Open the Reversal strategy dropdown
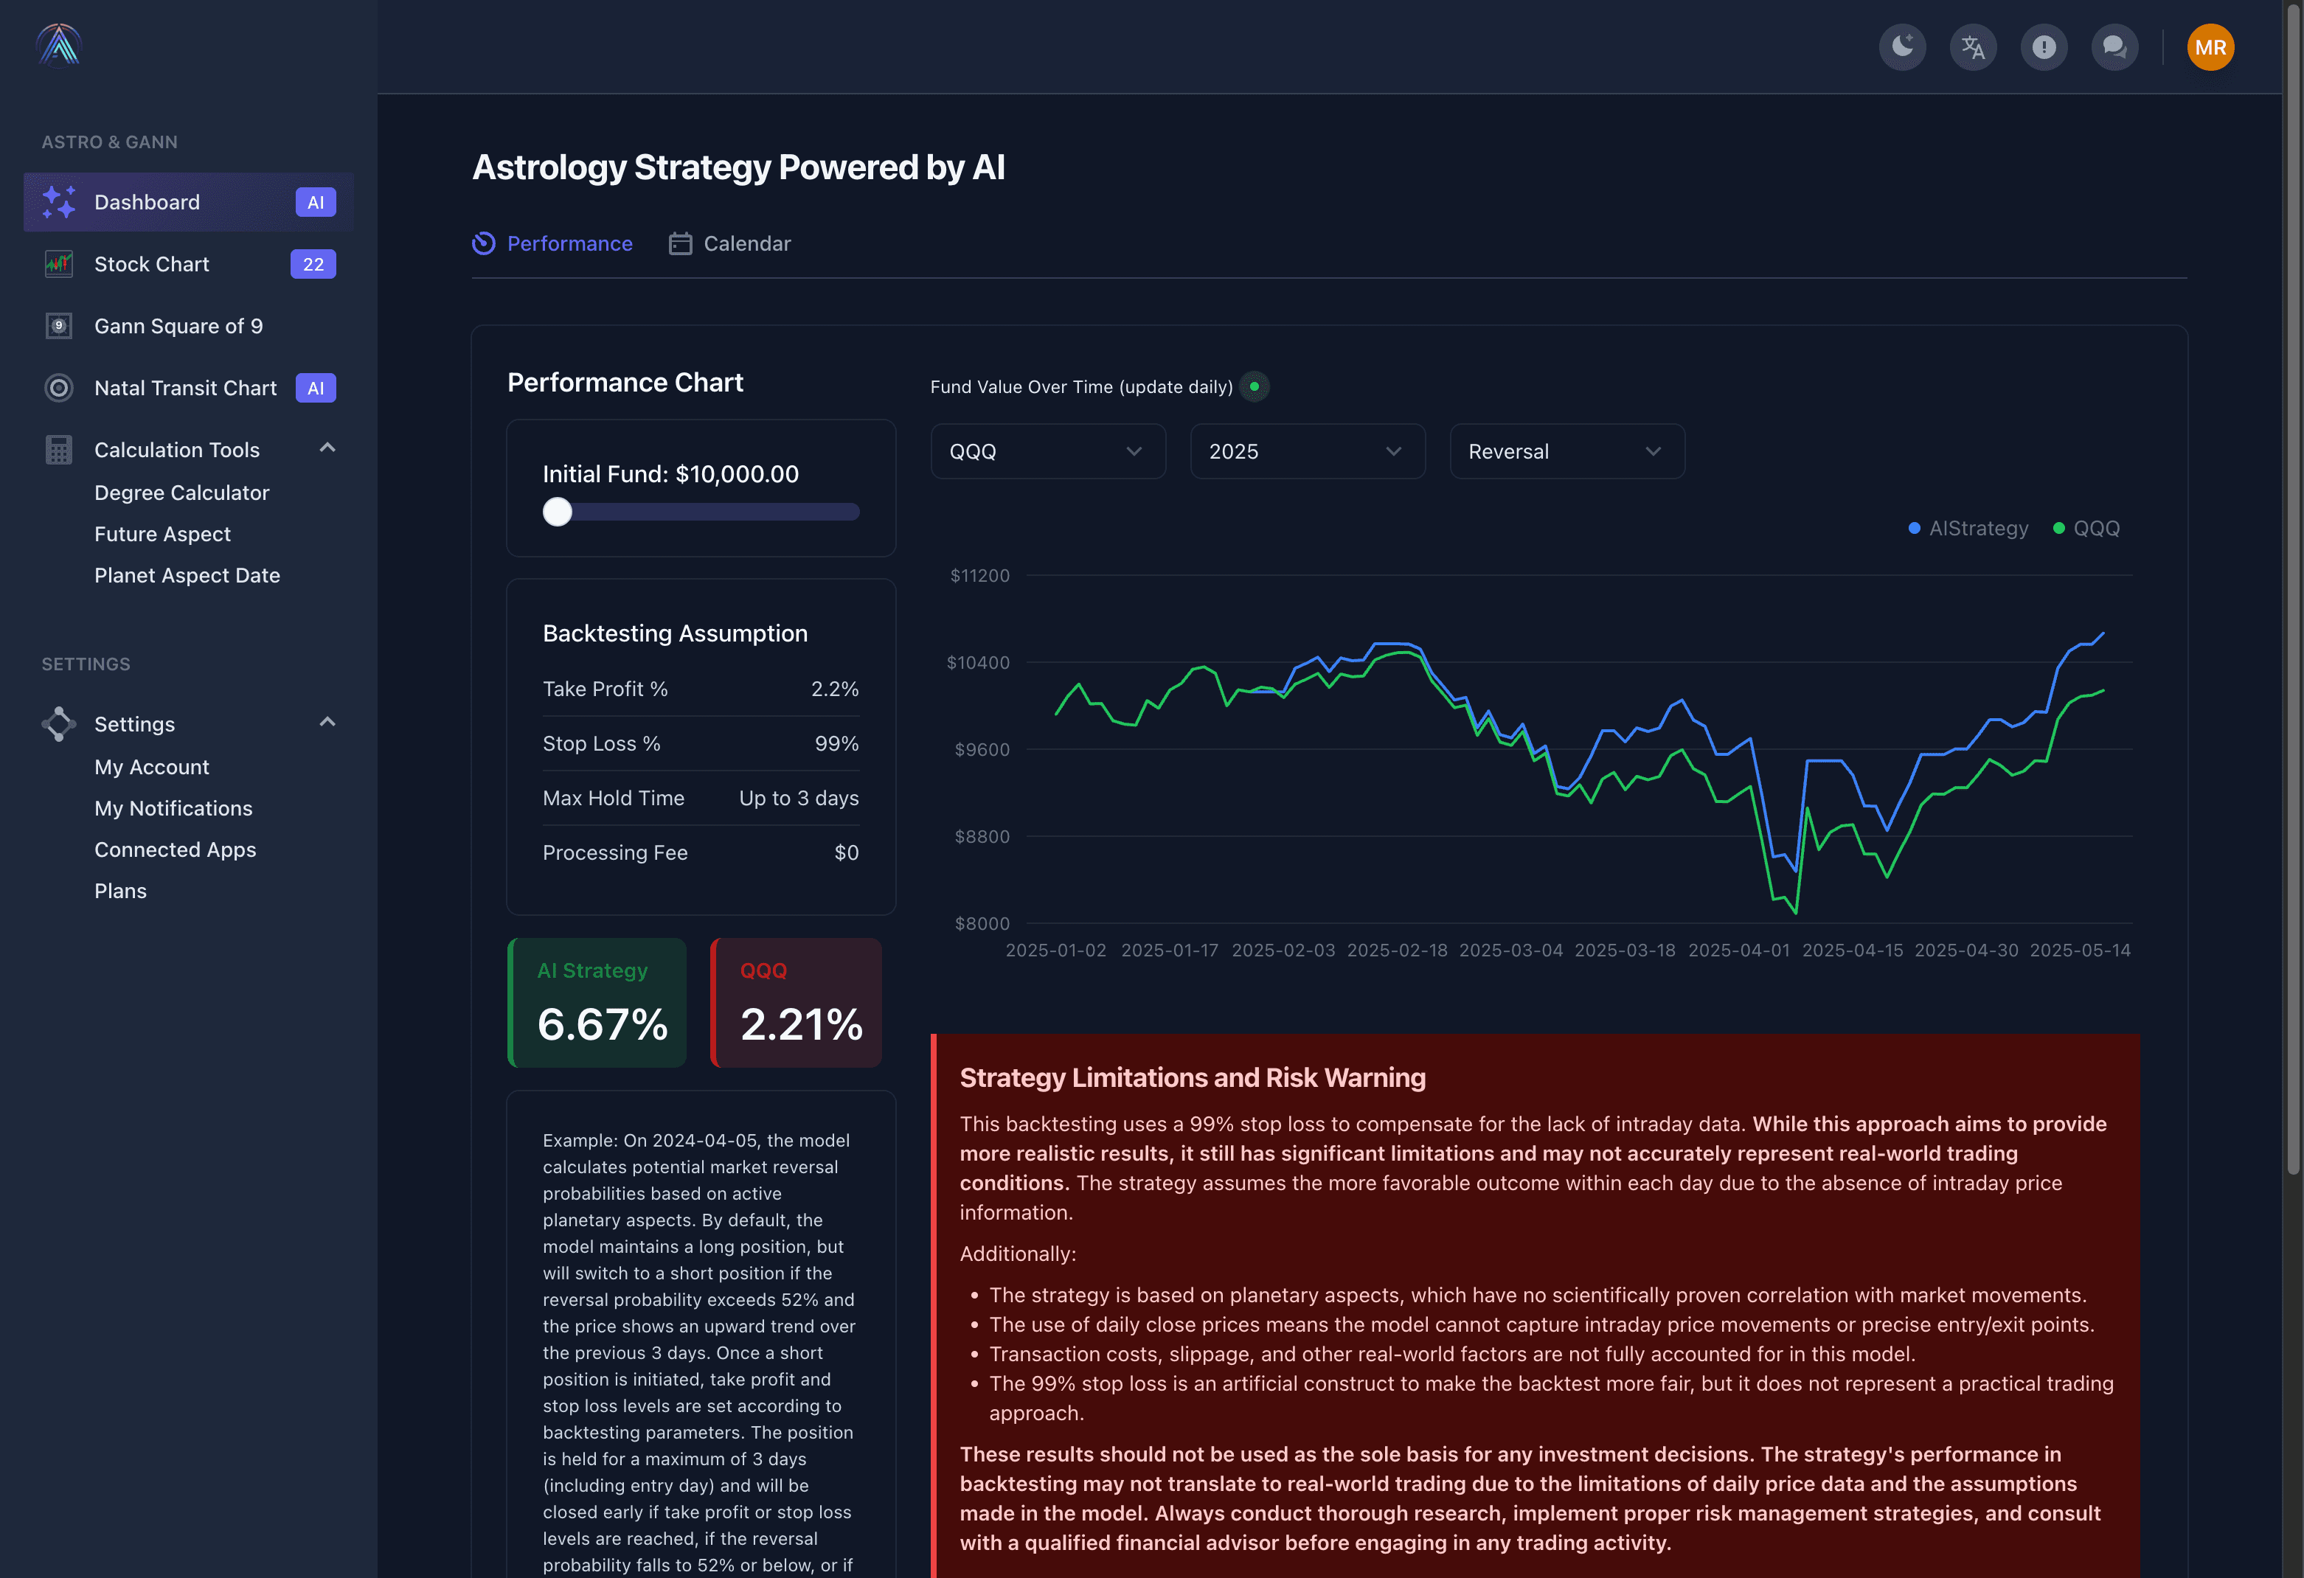The height and width of the screenshot is (1578, 2304). pyautogui.click(x=1566, y=451)
